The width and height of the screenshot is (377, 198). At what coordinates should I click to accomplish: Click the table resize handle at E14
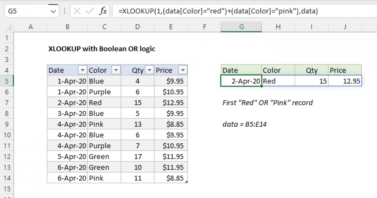[187, 182]
